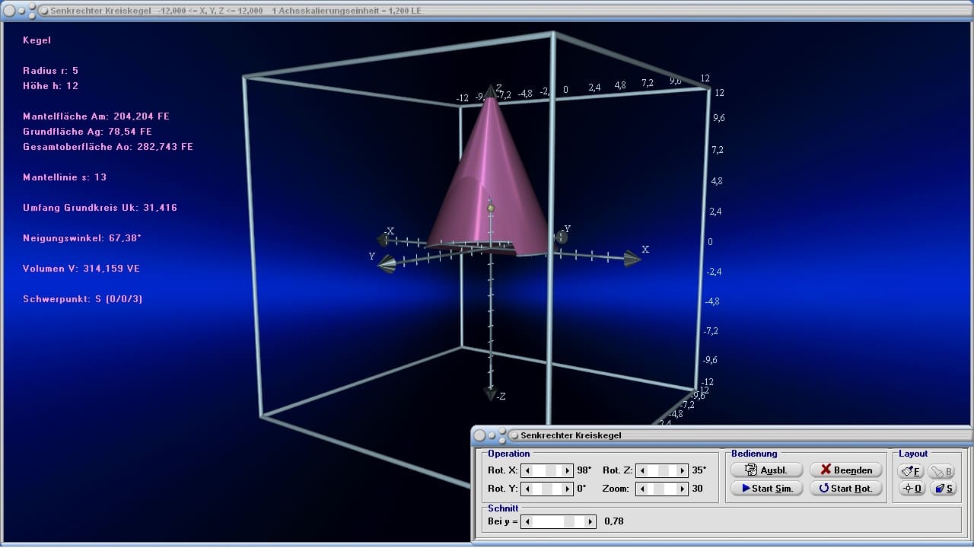Viewport: 974px width, 548px height.
Task: Increase Zoom with the right arrow
Action: point(682,489)
